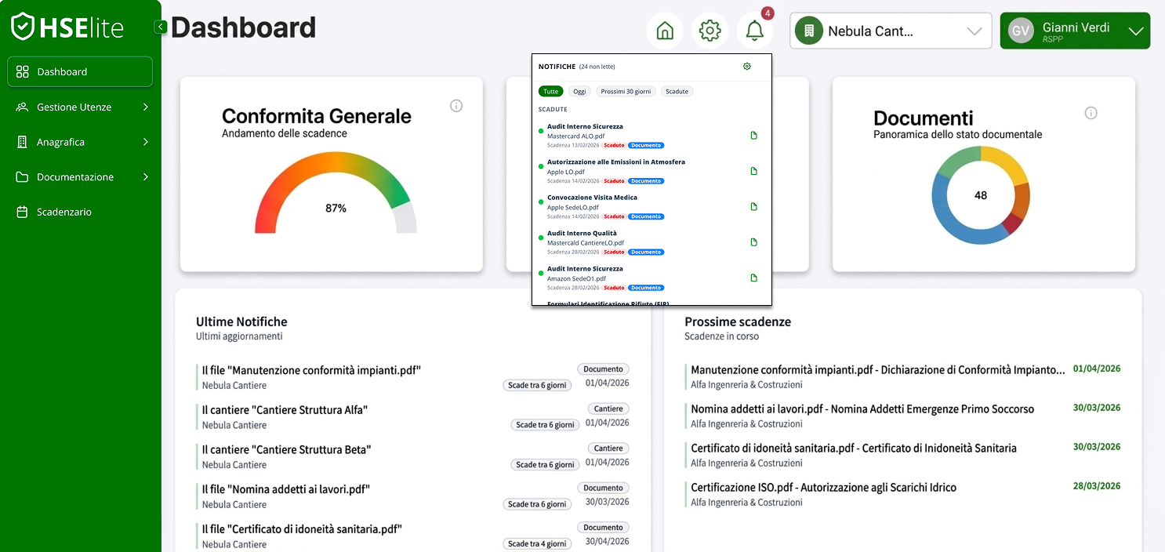Click the info icon on Conformita Generale card

pos(456,106)
